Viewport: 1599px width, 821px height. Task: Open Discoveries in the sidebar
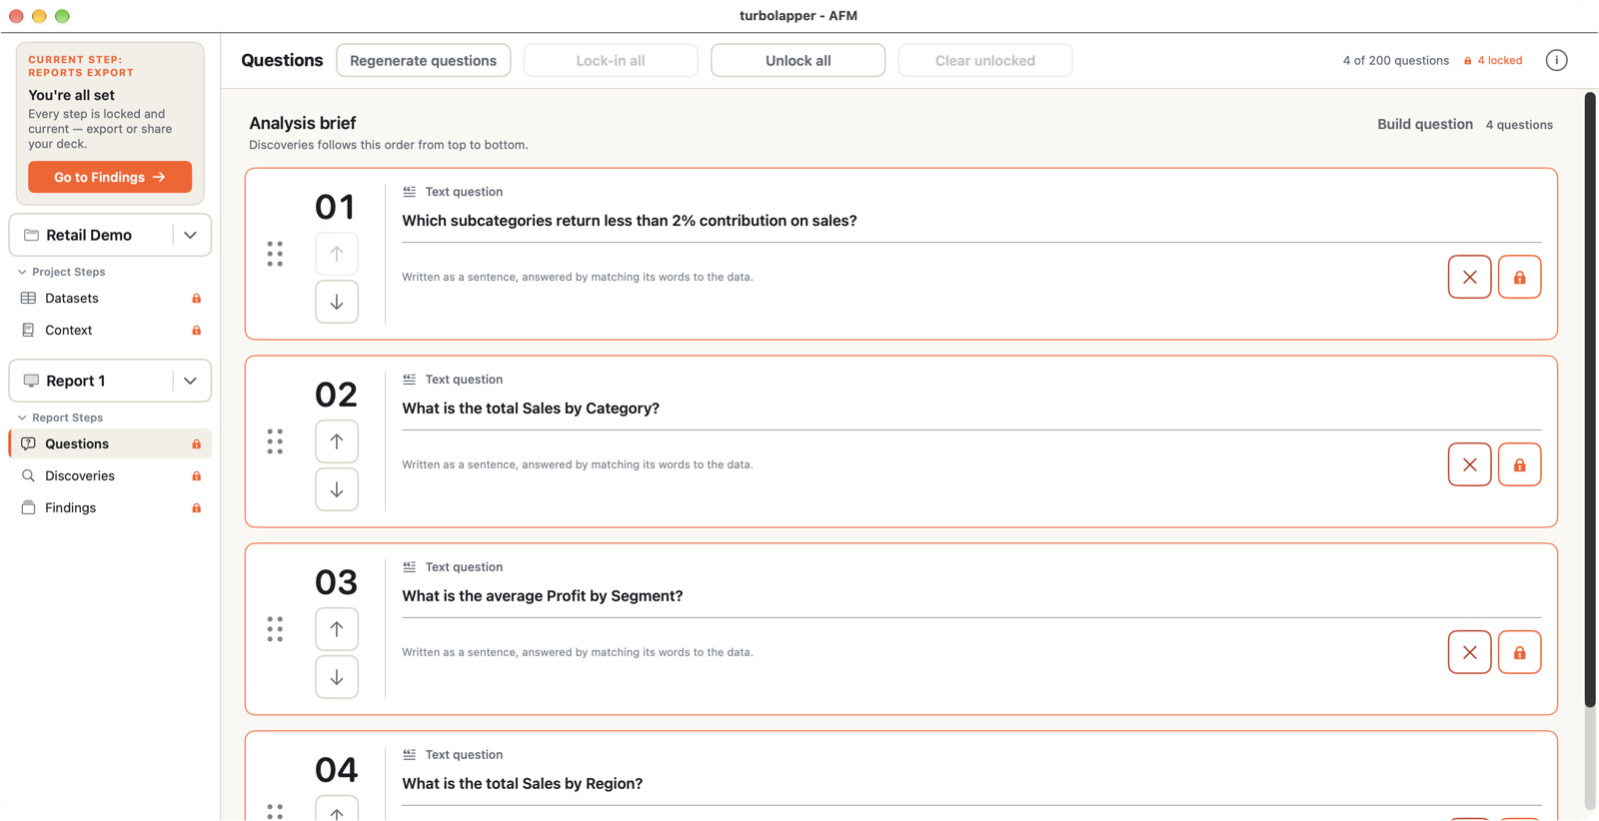[x=110, y=475]
